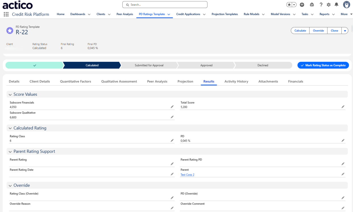Switch to the Quantitative Factors tab
The image size is (353, 212).
coord(75,81)
